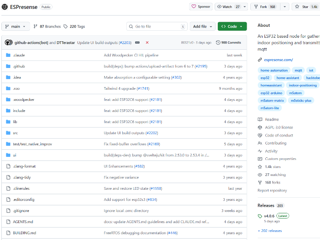
Task: Open the main branch dropdown
Action: pos(16,27)
